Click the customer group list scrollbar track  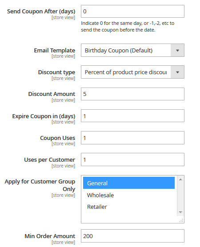click(x=180, y=196)
